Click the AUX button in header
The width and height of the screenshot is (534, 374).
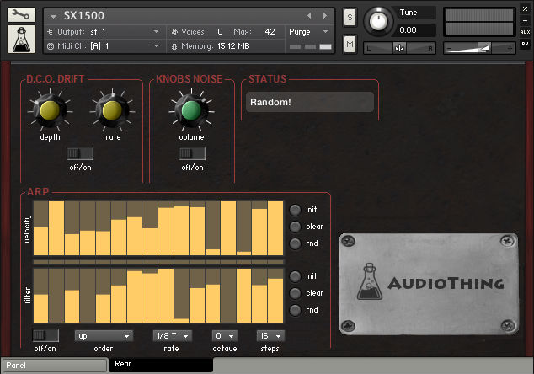tap(525, 32)
